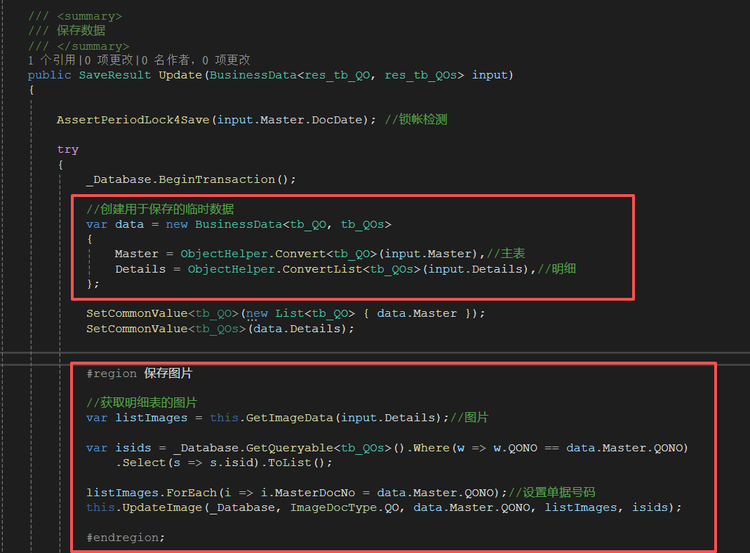
Task: Click the try keyword
Action: coord(67,149)
